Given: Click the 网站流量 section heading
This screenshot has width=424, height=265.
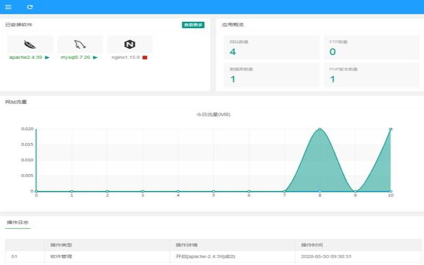Looking at the screenshot, I should click(x=16, y=102).
